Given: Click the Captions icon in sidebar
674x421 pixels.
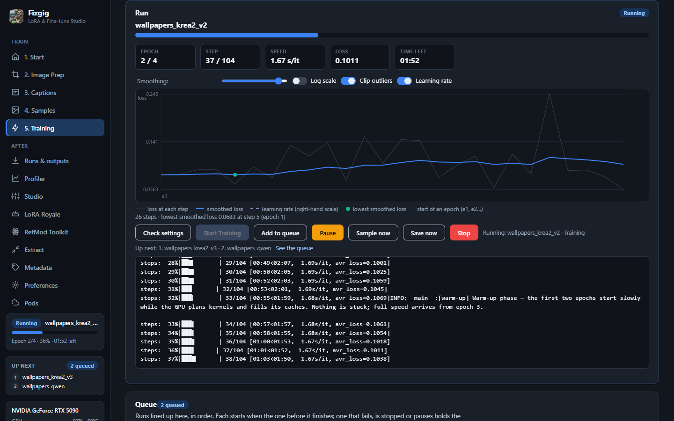Looking at the screenshot, I should (x=15, y=93).
